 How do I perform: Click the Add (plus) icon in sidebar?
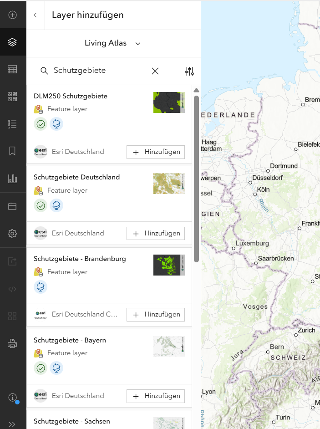tap(13, 15)
